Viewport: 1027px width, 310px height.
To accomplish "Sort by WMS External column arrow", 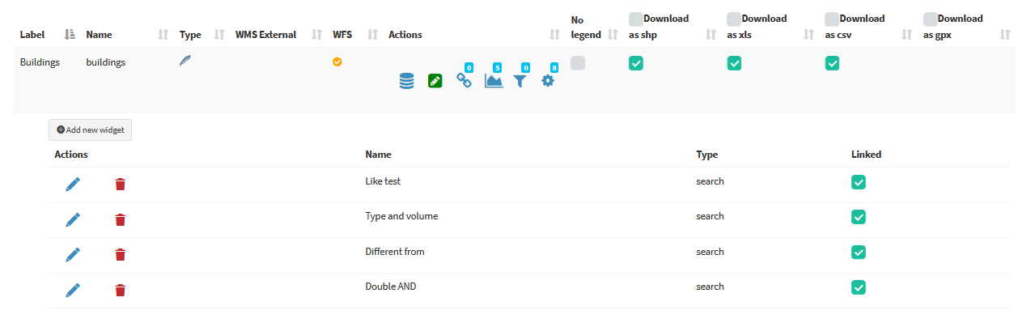I will [317, 35].
